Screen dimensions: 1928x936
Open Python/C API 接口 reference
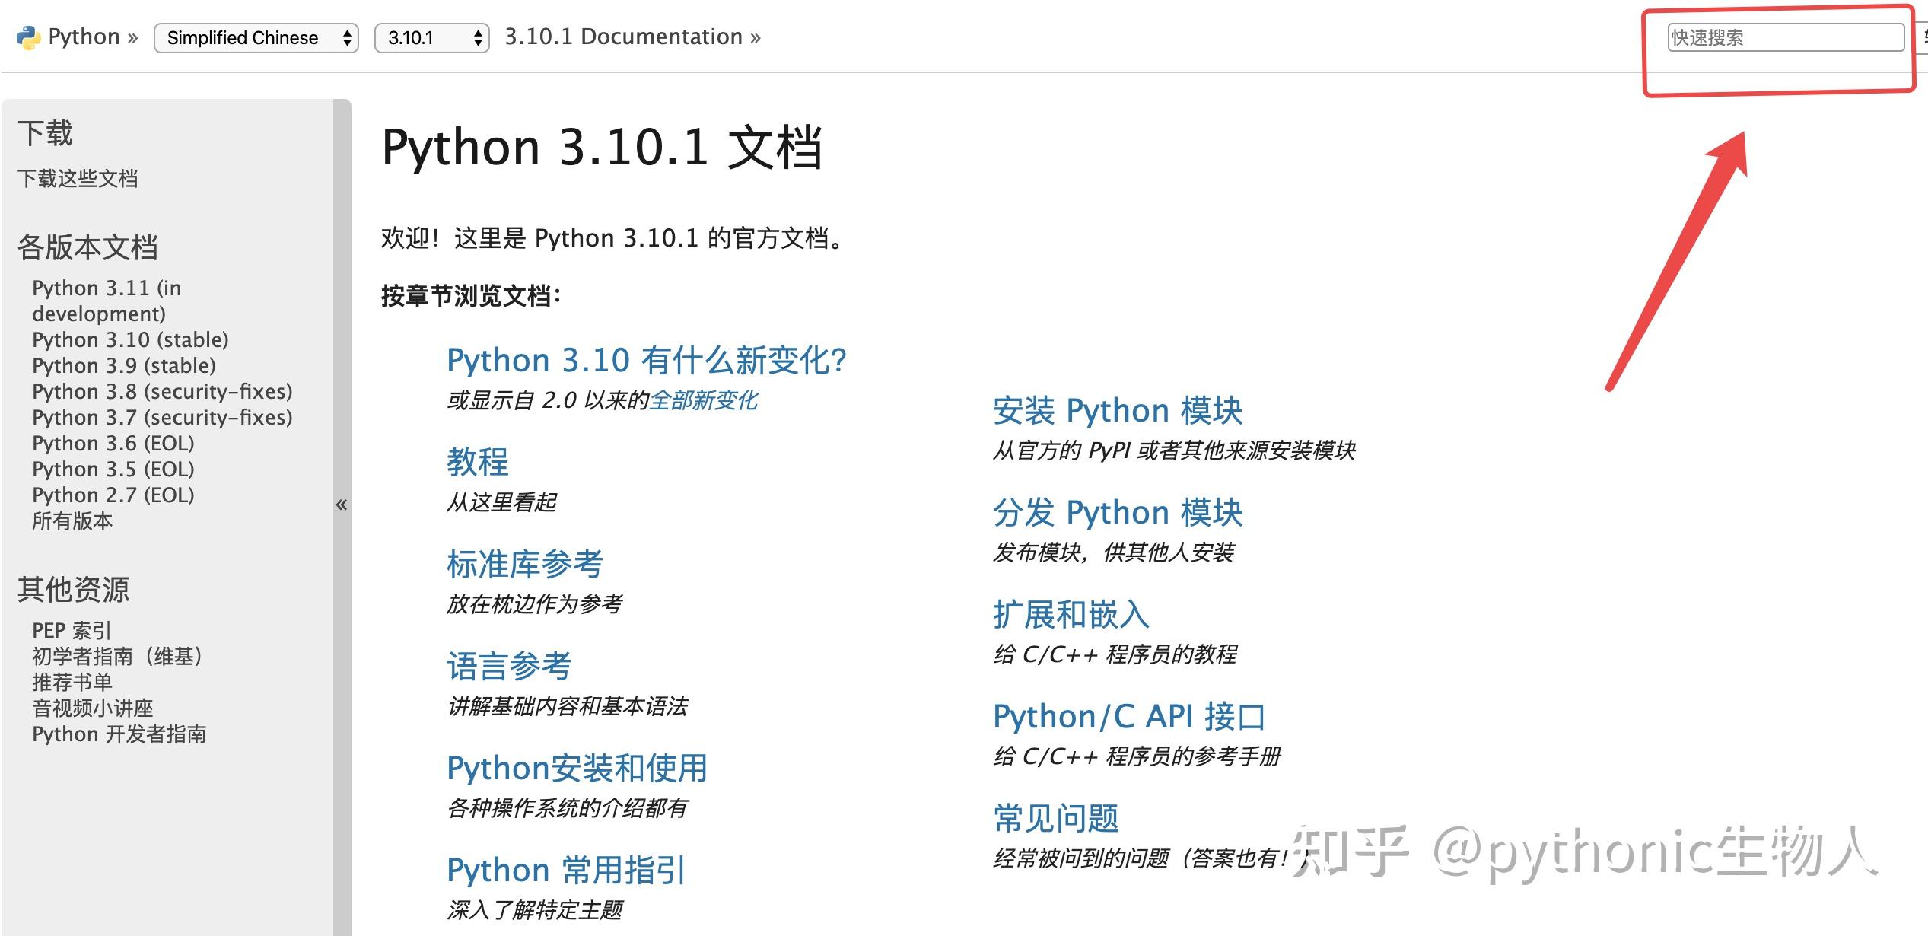click(x=1130, y=715)
